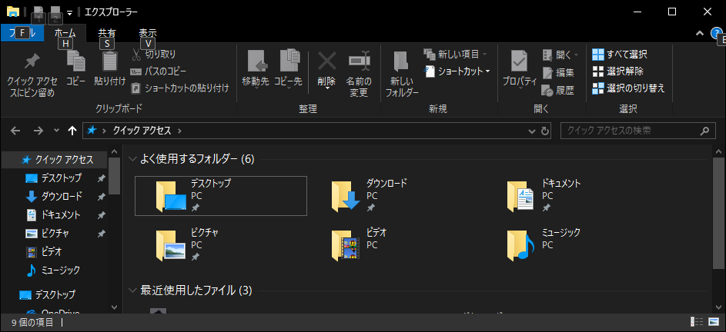Select ドキュメント in the navigation pane

pos(55,215)
